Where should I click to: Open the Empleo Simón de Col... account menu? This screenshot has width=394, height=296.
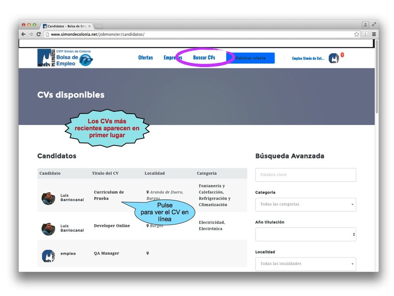tap(308, 59)
